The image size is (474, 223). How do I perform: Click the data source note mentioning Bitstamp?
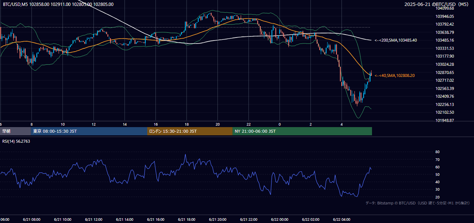pos(418,203)
